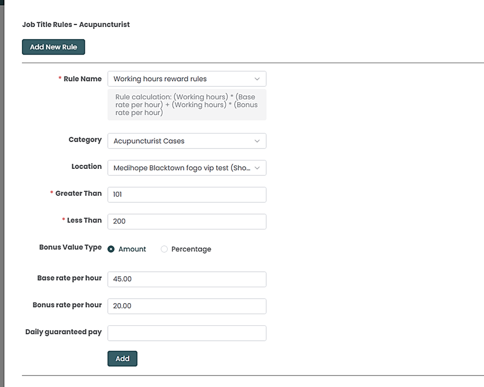Open the Rule Name dropdown
Image resolution: width=484 pixels, height=387 pixels.
(186, 79)
